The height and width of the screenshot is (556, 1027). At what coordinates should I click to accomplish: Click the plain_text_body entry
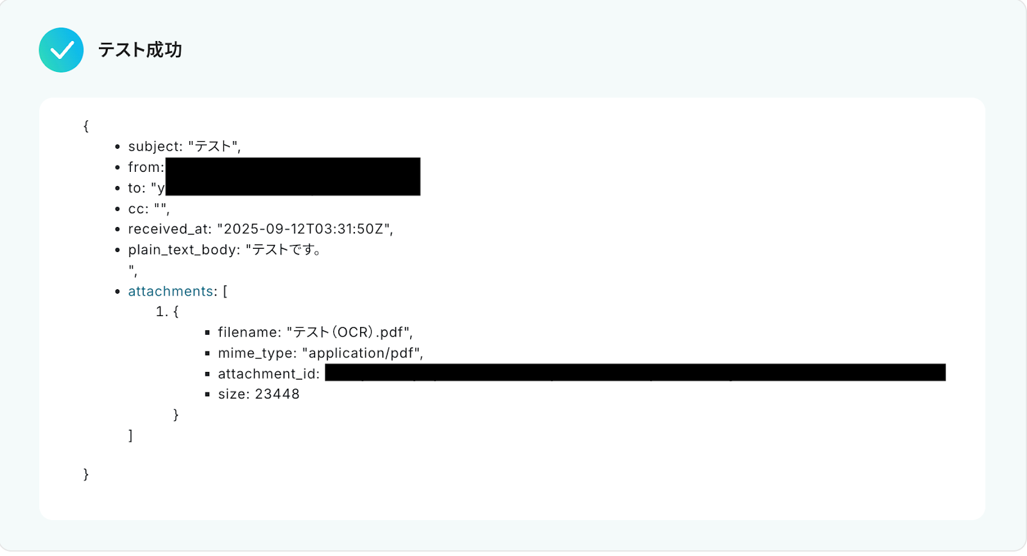point(224,249)
